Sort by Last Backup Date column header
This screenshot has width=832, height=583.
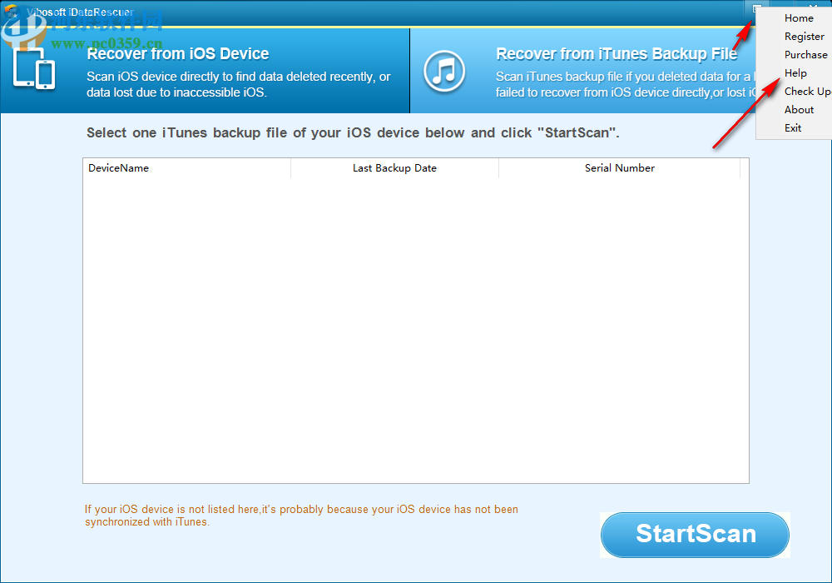point(394,167)
